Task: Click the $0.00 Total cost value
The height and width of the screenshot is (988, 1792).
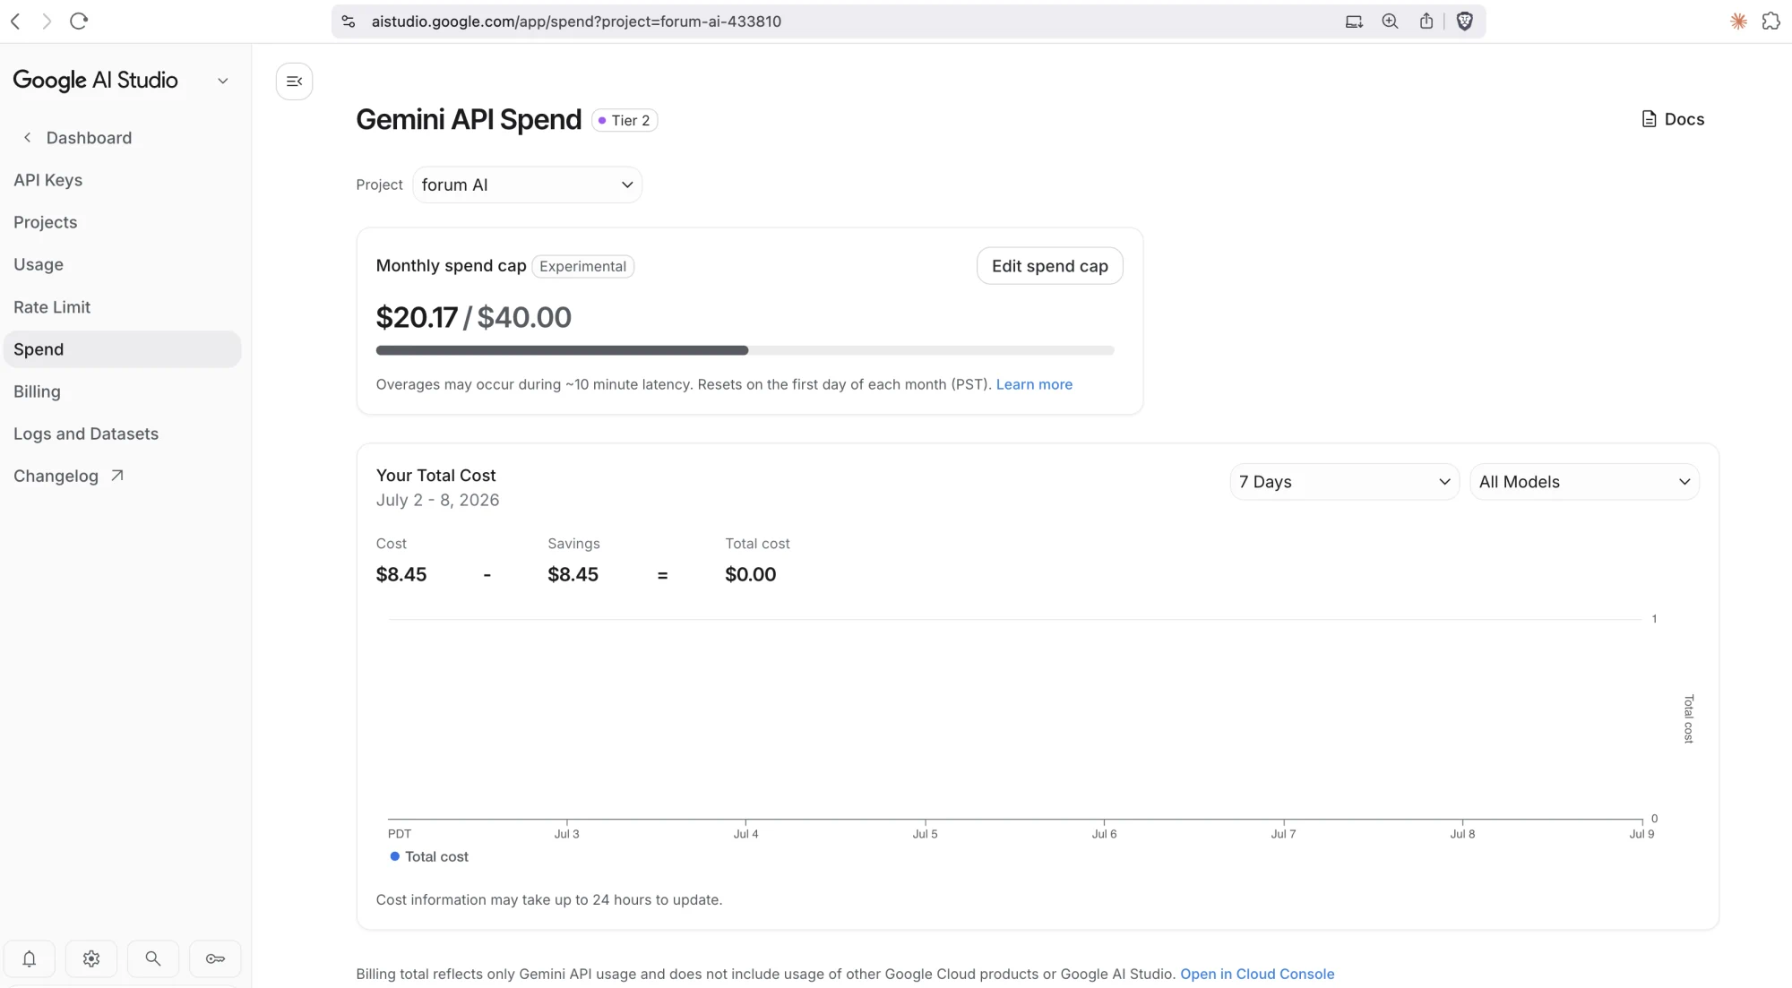Action: (x=751, y=574)
